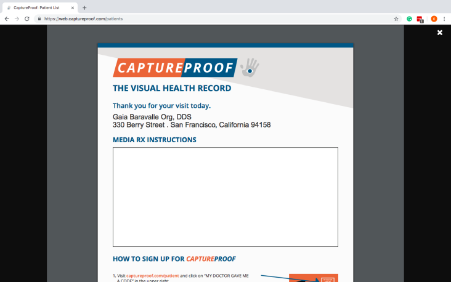Open the red extension icon with badge
This screenshot has width=451, height=282.
(420, 19)
